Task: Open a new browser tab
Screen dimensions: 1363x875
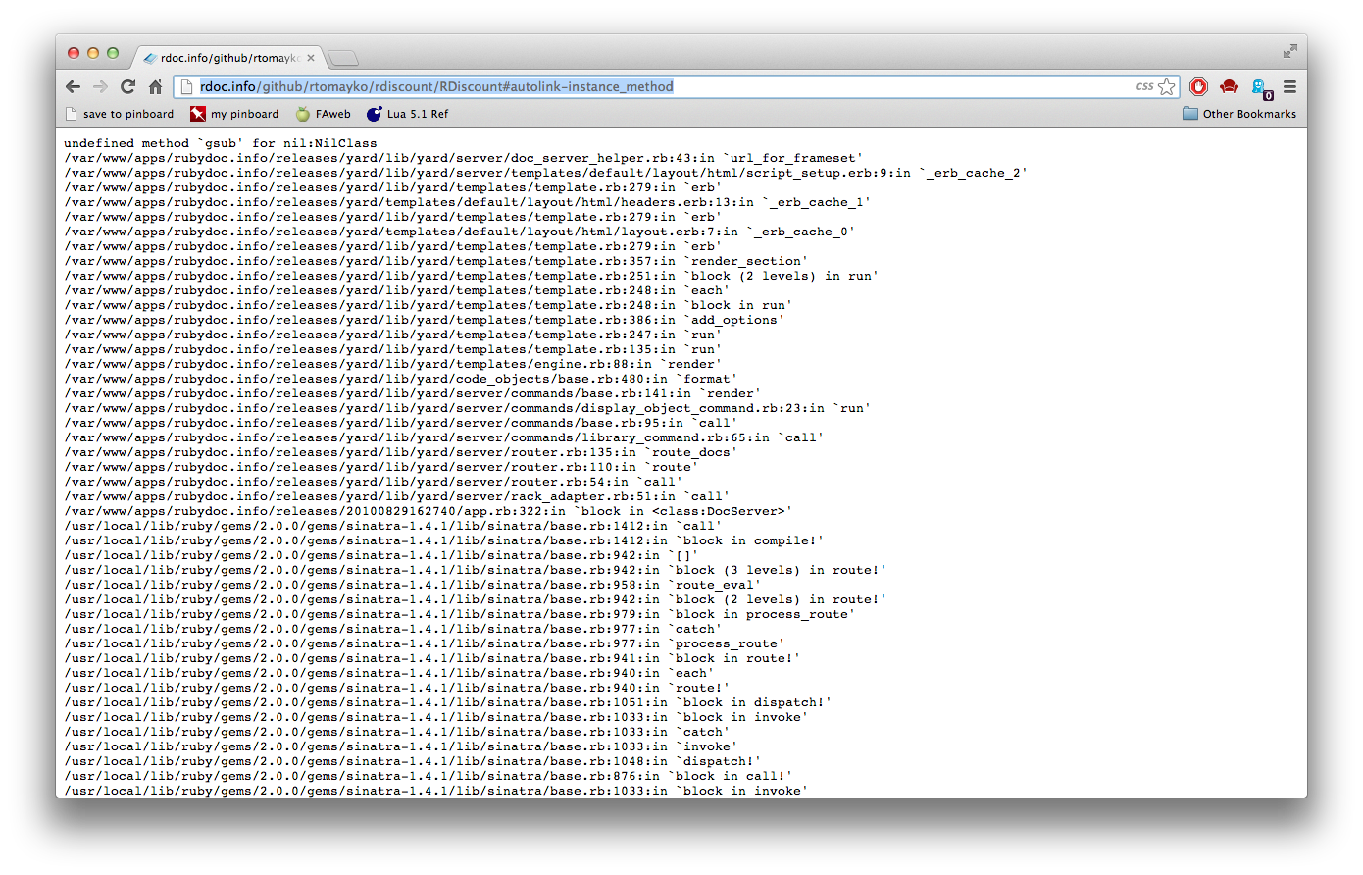Action: pyautogui.click(x=343, y=59)
